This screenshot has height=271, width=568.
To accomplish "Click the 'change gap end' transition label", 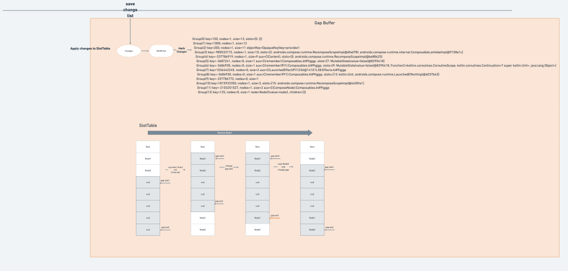I will [x=229, y=167].
